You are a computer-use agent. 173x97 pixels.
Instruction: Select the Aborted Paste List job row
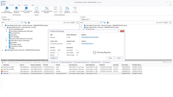(x=72, y=71)
